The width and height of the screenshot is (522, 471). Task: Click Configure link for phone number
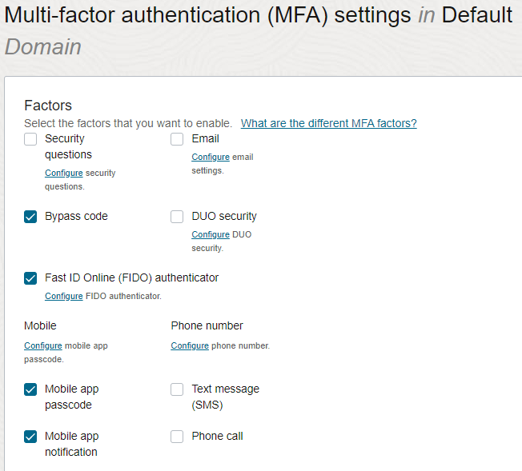pyautogui.click(x=190, y=345)
